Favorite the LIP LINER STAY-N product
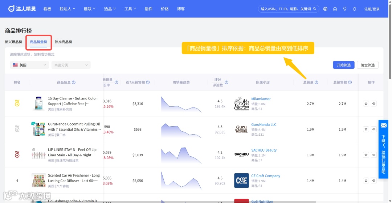The height and width of the screenshot is (203, 392). point(366,155)
